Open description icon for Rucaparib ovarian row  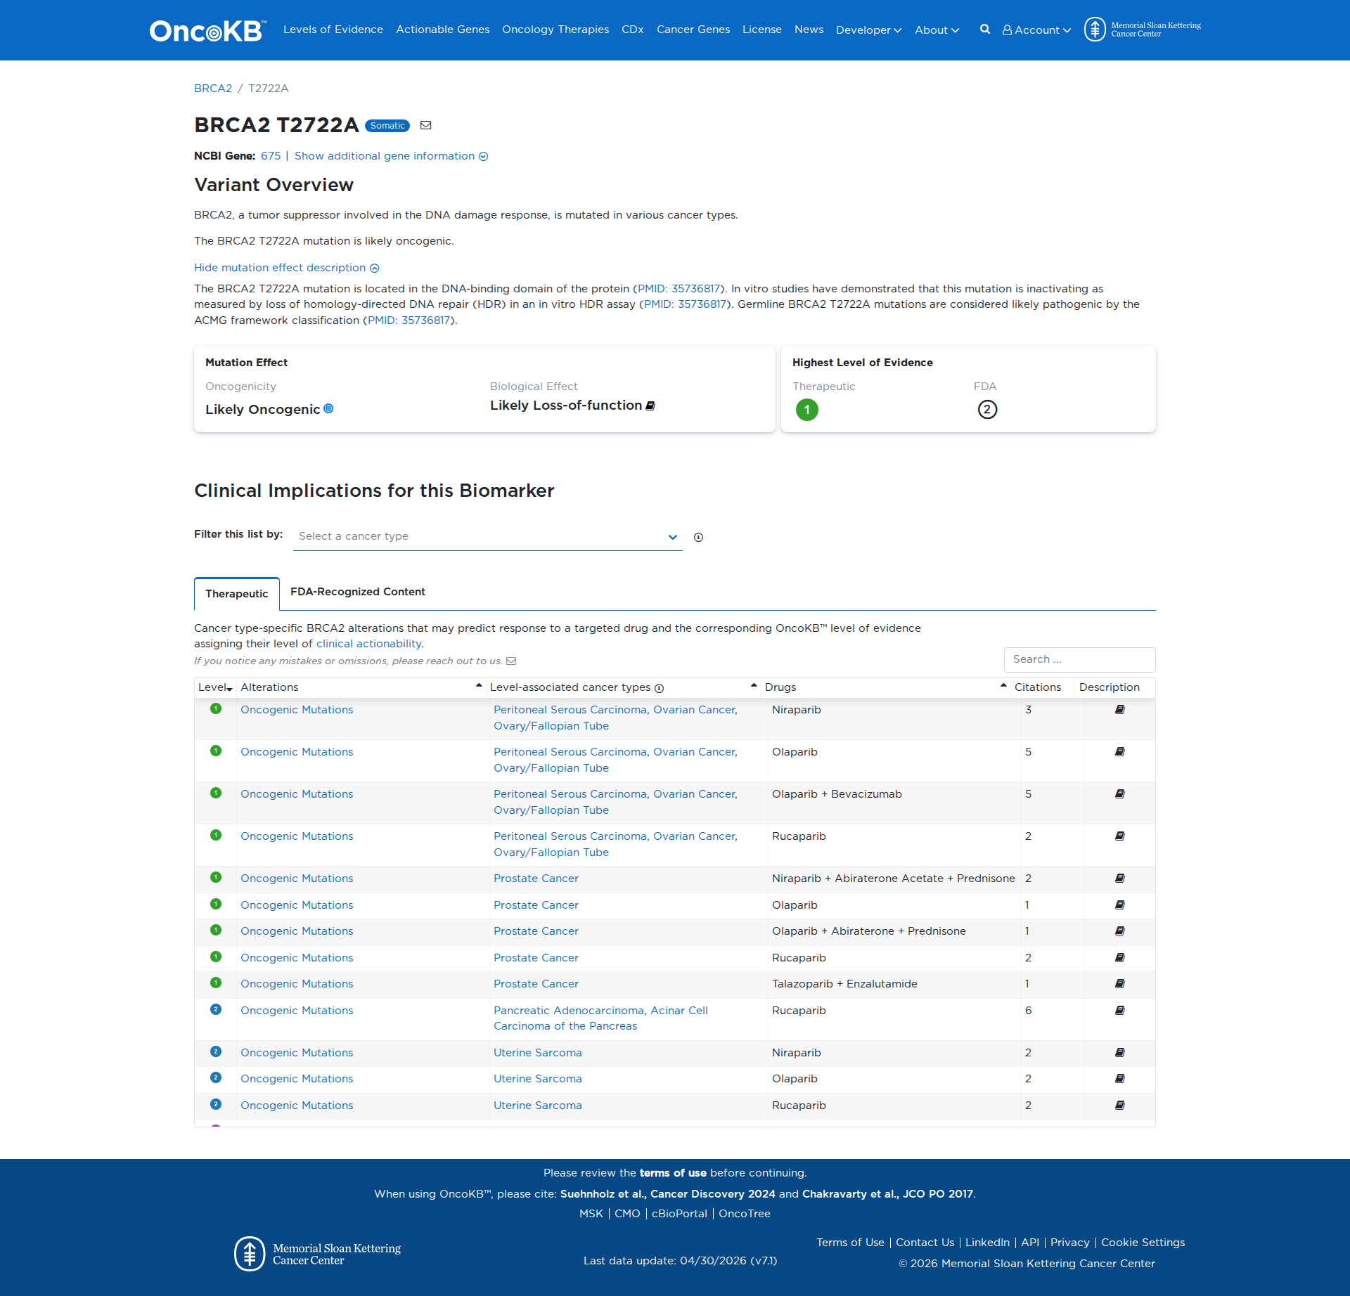point(1120,836)
